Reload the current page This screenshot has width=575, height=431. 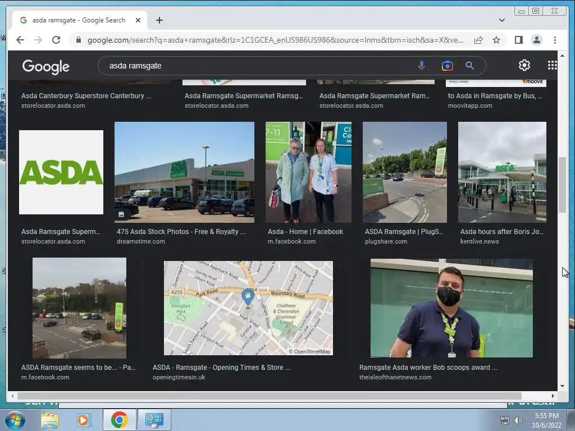click(x=56, y=40)
